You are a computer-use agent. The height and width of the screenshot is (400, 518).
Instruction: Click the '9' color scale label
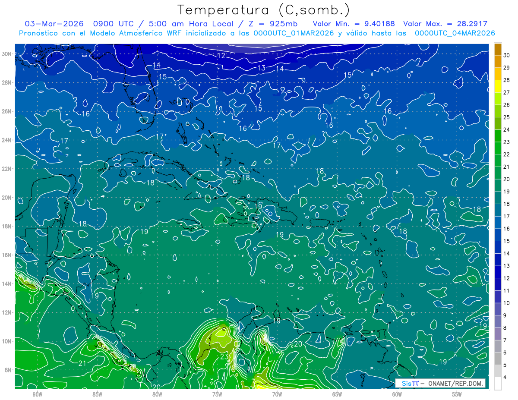pyautogui.click(x=505, y=315)
